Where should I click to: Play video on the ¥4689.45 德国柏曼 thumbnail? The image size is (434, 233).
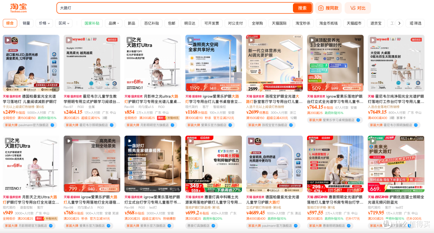251,141
